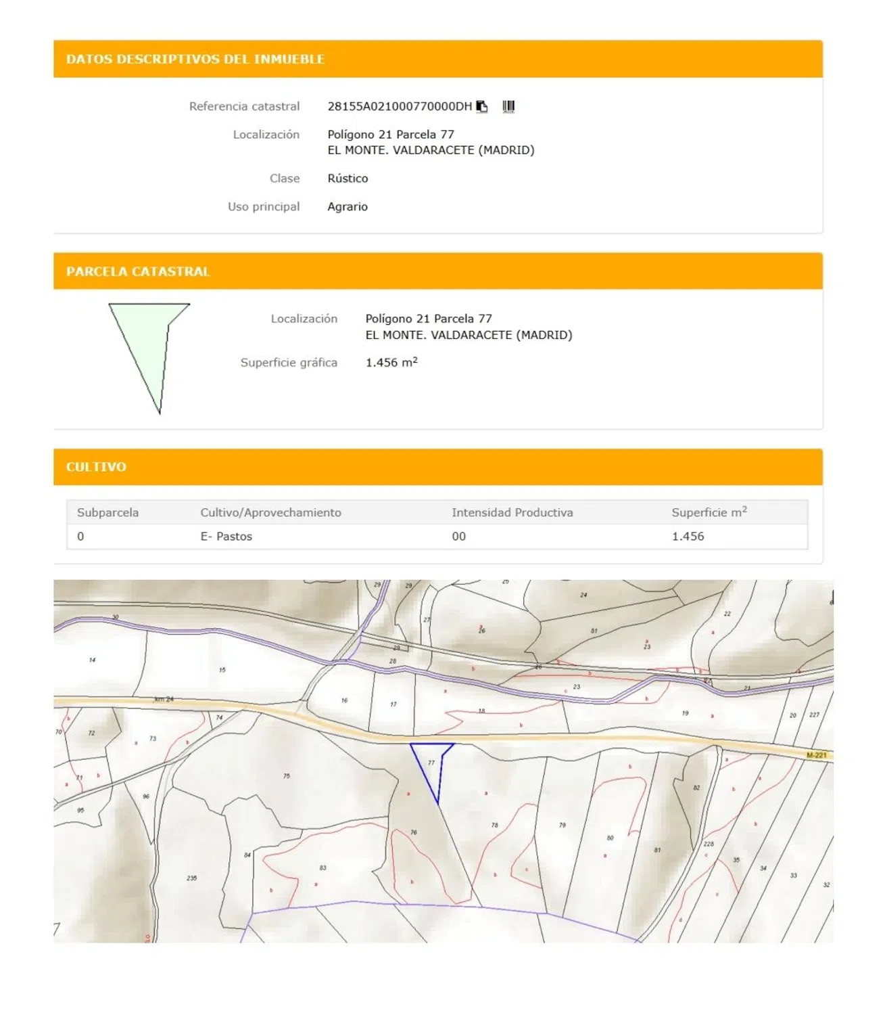Image resolution: width=885 pixels, height=1015 pixels.
Task: Click the Superficie m² column header
Action: click(x=709, y=512)
